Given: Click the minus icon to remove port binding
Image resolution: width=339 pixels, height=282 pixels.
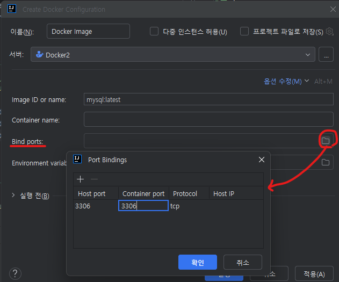Looking at the screenshot, I should [94, 179].
